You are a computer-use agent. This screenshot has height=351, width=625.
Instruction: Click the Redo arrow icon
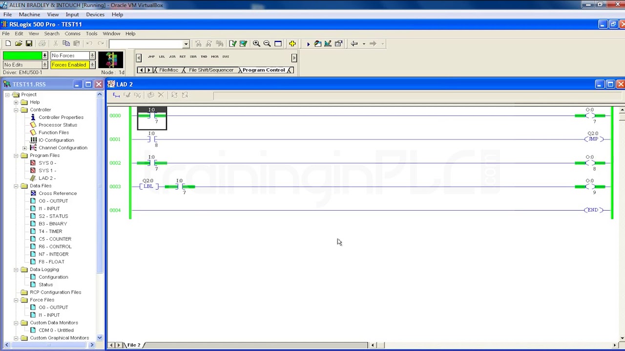tap(101, 43)
